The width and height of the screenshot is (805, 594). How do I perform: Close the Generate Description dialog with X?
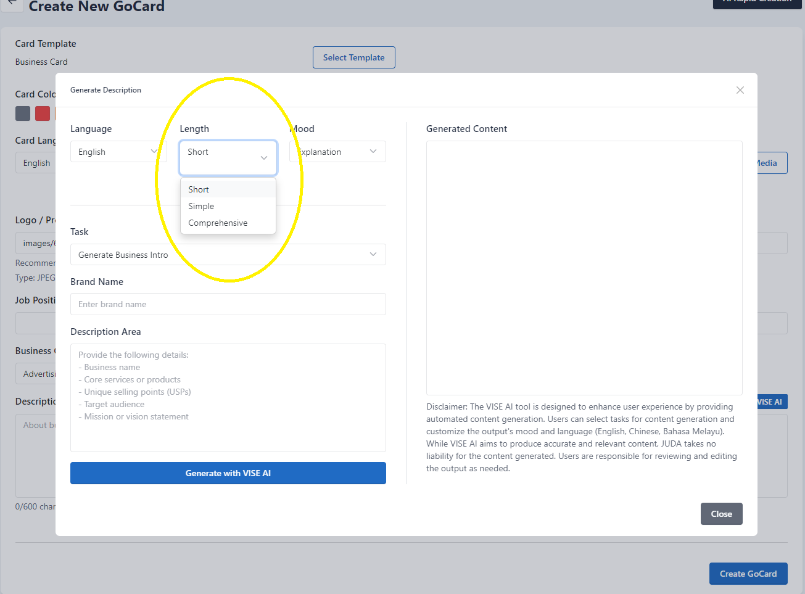(740, 90)
